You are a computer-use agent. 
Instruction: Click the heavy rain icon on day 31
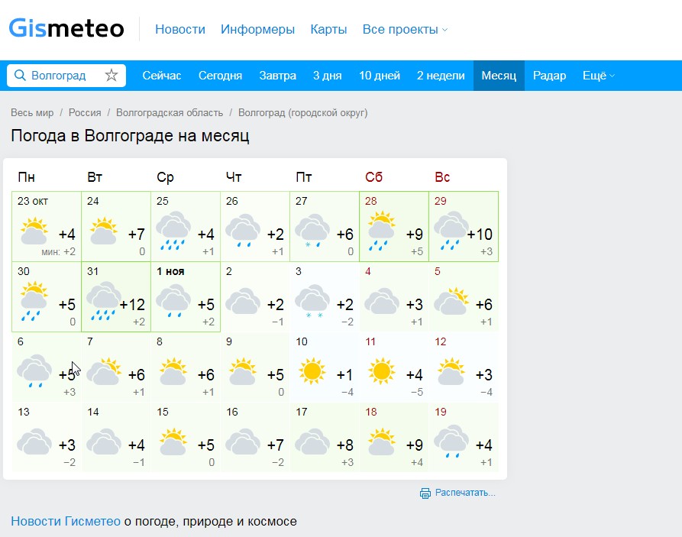[x=104, y=301]
